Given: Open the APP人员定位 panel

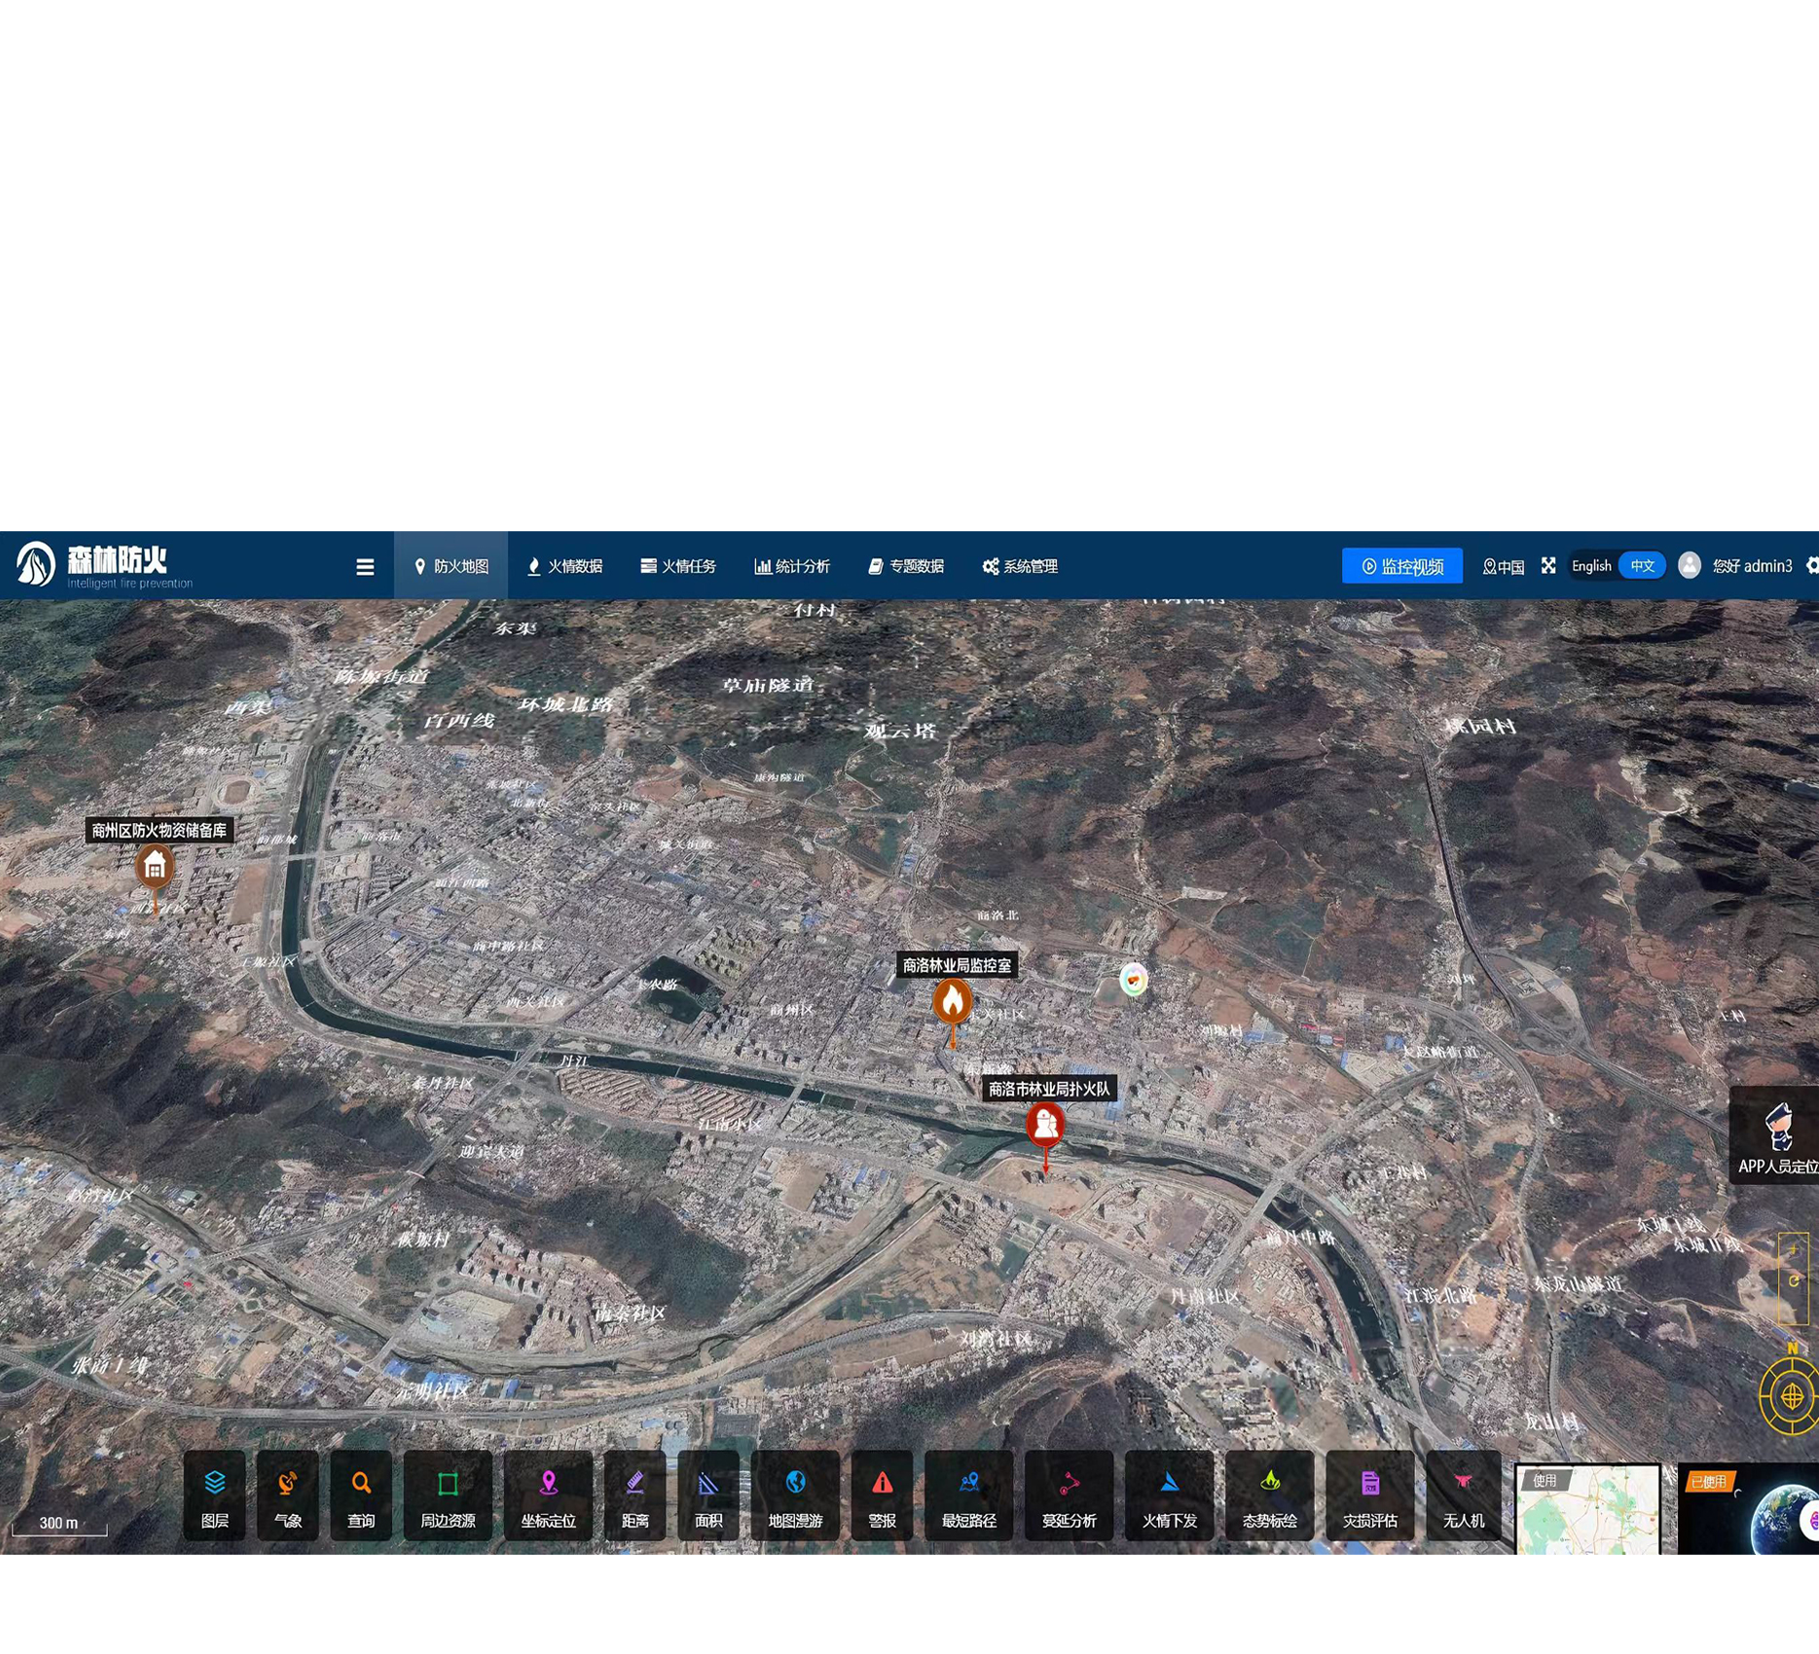Looking at the screenshot, I should [x=1777, y=1135].
